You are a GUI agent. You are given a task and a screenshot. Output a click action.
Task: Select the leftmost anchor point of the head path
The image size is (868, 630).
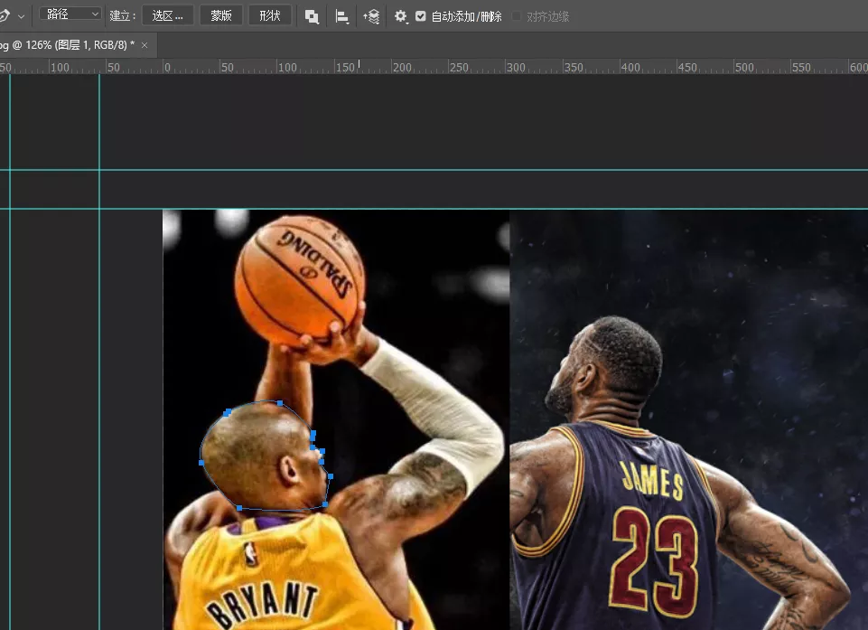[x=201, y=462]
